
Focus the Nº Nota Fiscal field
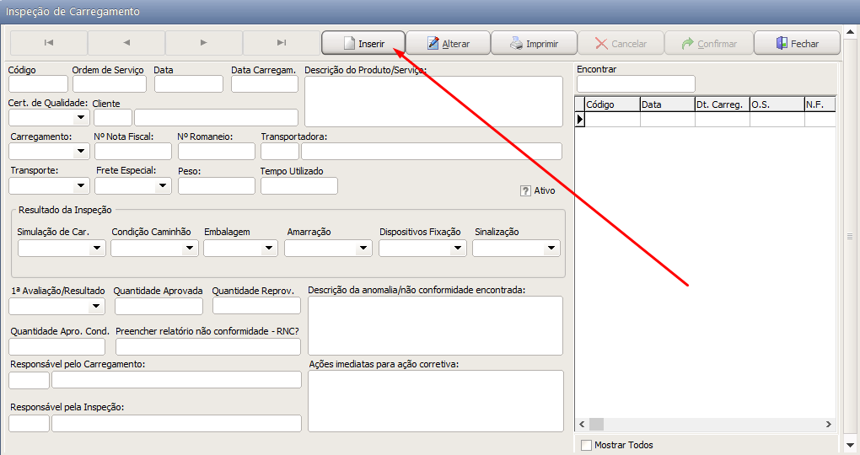tap(133, 152)
